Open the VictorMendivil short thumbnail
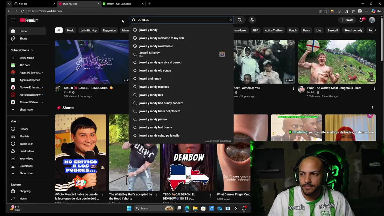The height and width of the screenshot is (216, 384). pos(80,153)
